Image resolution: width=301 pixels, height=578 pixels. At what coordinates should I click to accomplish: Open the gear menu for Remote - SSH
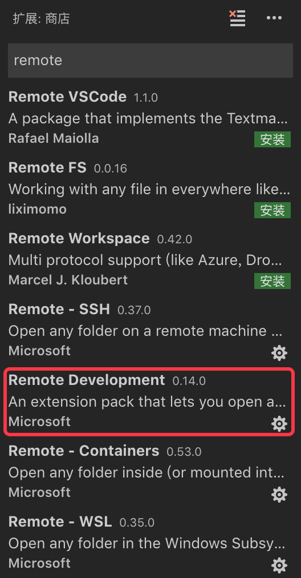[x=279, y=353]
